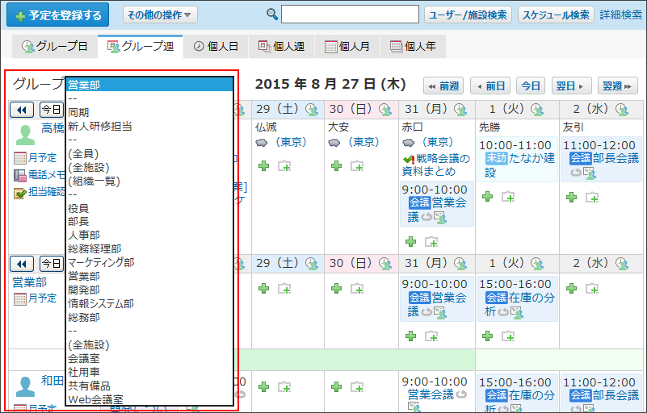Switch to the グループ週 tab
Viewport: 647px width, 413px height.
point(141,46)
